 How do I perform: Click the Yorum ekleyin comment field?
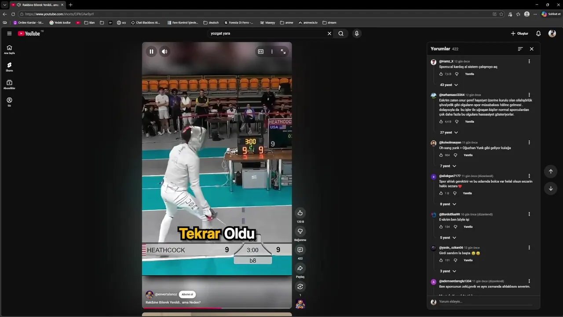click(x=486, y=302)
